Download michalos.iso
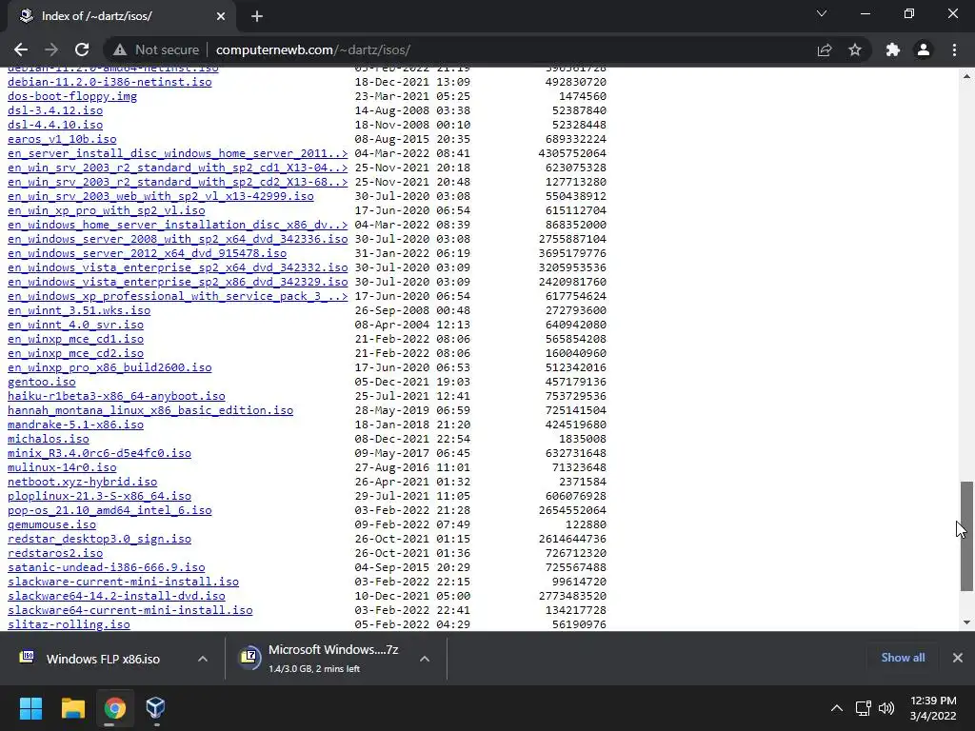Viewport: 975px width, 731px height. point(49,440)
